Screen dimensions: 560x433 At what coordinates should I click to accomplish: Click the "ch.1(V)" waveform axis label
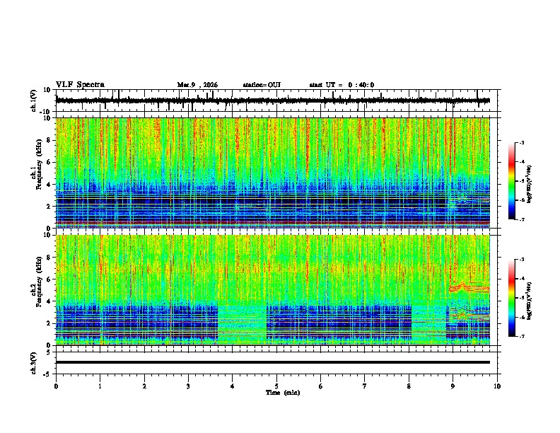tap(34, 100)
